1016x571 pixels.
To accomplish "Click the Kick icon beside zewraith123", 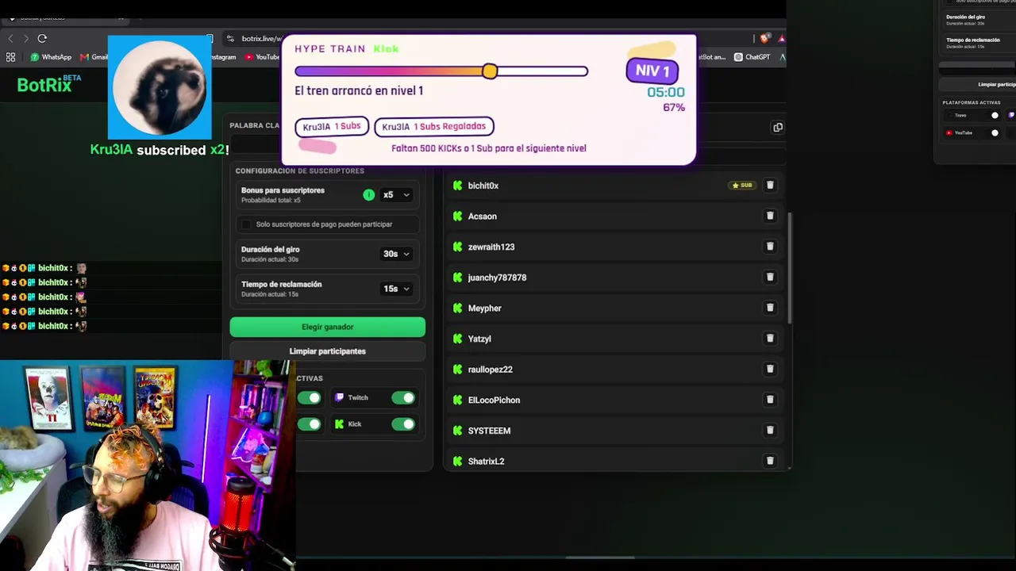I will 457,247.
